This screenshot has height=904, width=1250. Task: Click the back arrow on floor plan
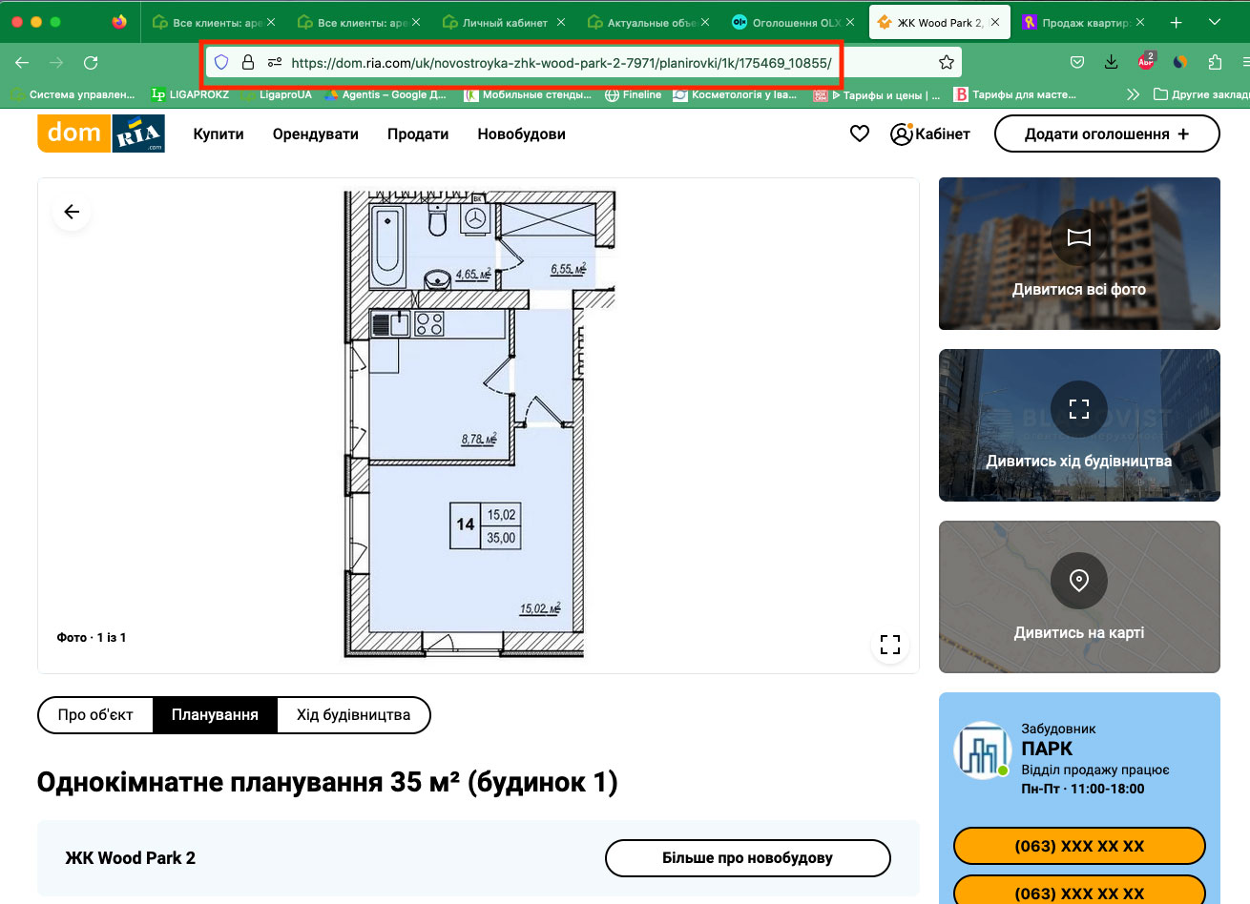(72, 212)
